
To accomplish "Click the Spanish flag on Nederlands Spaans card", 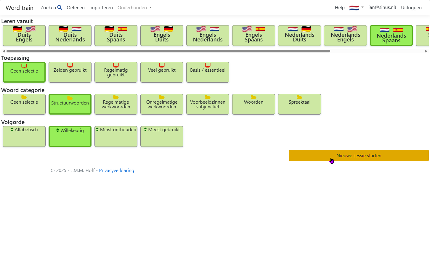I will (x=398, y=30).
